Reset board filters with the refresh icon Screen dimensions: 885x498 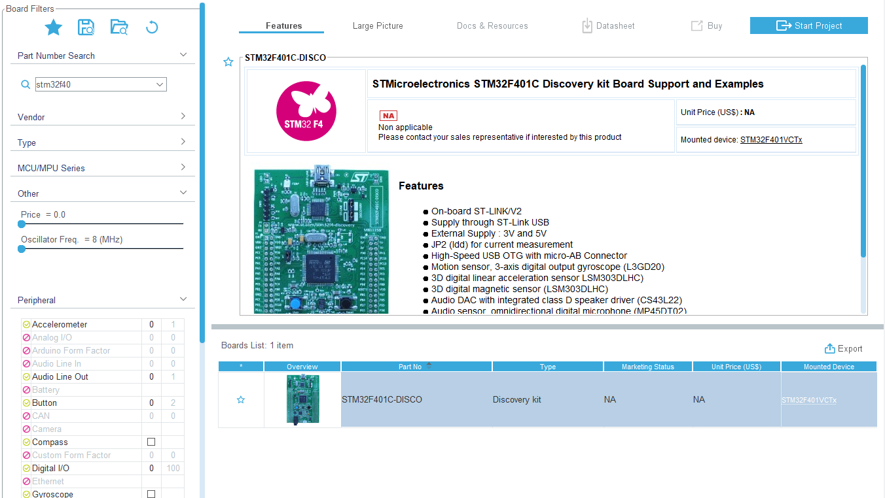151,27
